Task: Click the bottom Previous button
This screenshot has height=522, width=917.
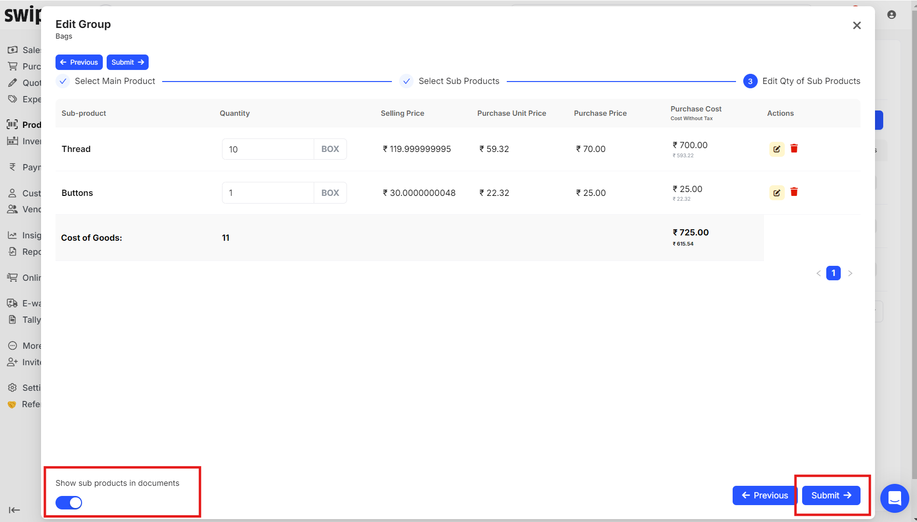Action: coord(764,495)
